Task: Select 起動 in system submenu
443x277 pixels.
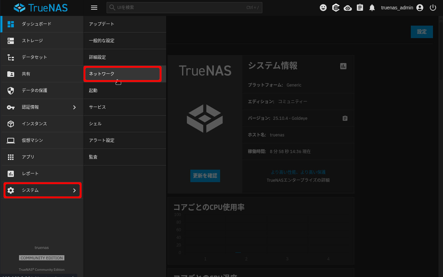Action: click(x=125, y=90)
